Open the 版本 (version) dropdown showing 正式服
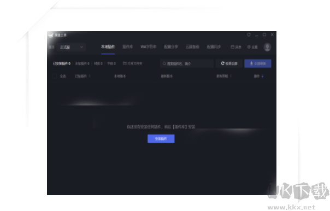 (x=71, y=47)
